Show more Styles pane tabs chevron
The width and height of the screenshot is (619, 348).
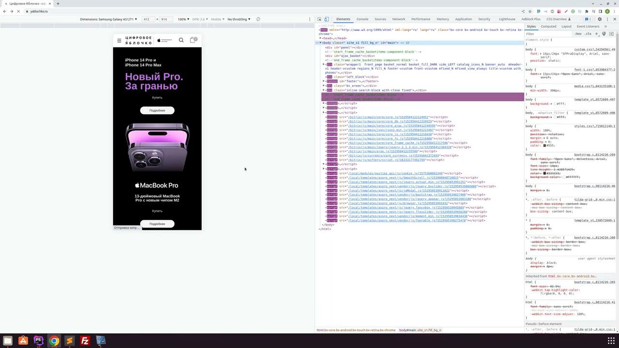[x=605, y=27]
